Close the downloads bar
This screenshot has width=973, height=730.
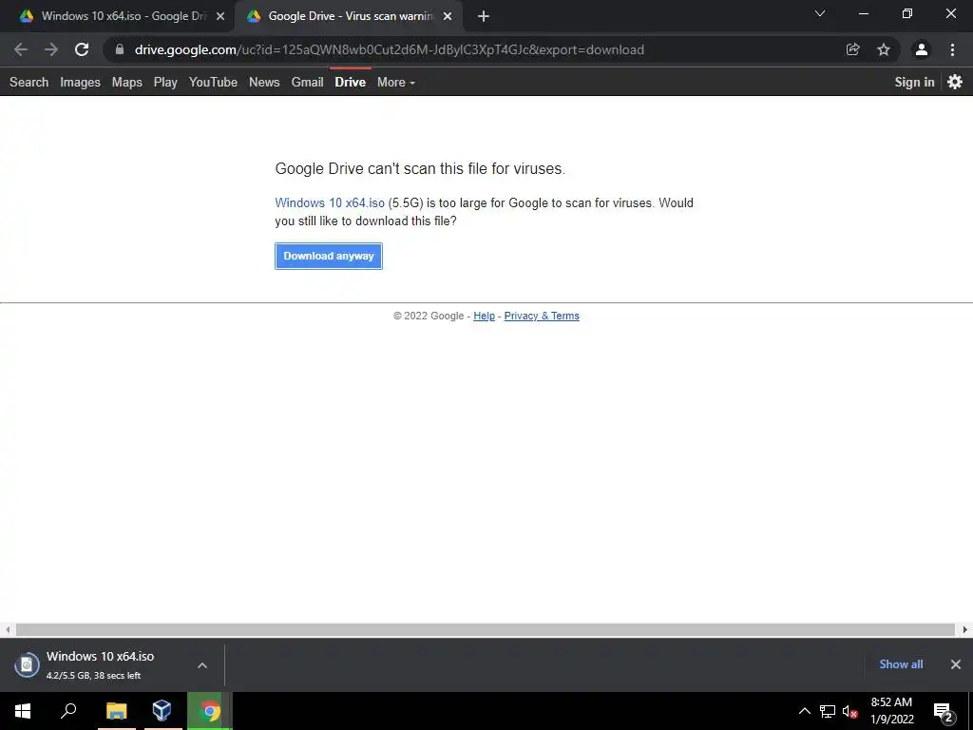point(956,664)
